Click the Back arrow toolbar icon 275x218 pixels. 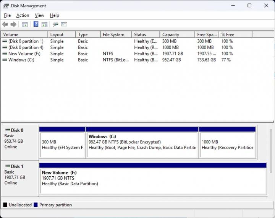[5, 24]
